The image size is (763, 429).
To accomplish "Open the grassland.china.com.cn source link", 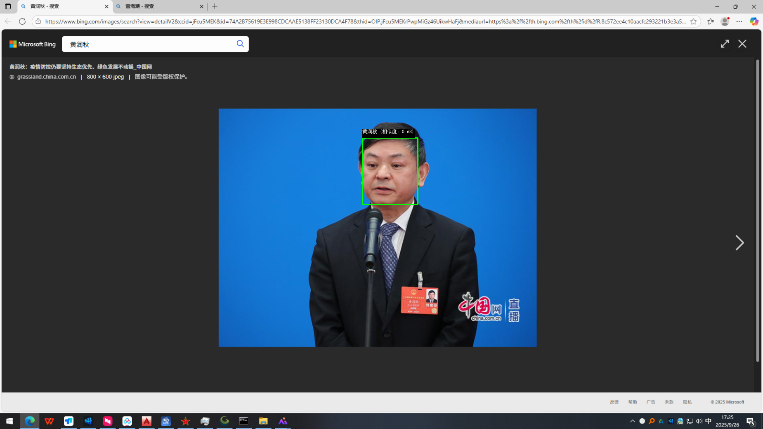I will tap(46, 77).
